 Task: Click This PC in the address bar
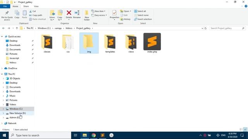pos(30,28)
